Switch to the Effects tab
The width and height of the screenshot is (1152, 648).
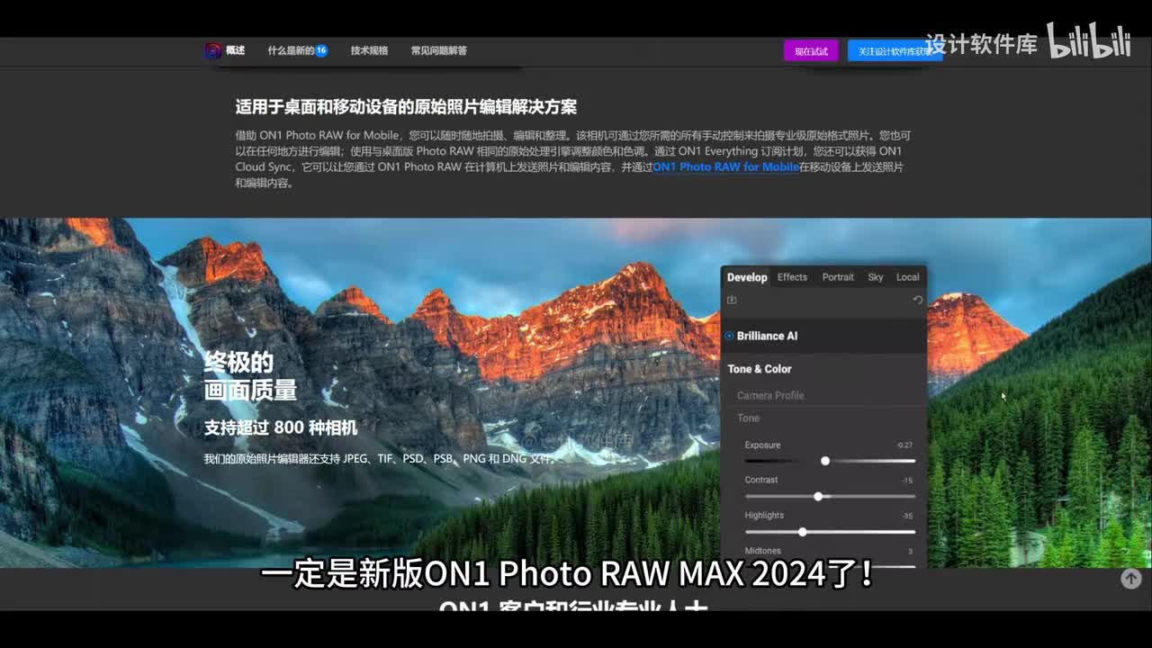(x=792, y=277)
